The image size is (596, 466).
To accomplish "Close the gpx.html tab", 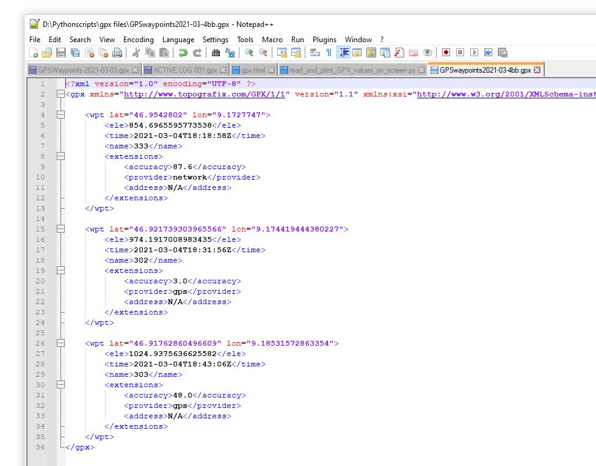I will 272,70.
